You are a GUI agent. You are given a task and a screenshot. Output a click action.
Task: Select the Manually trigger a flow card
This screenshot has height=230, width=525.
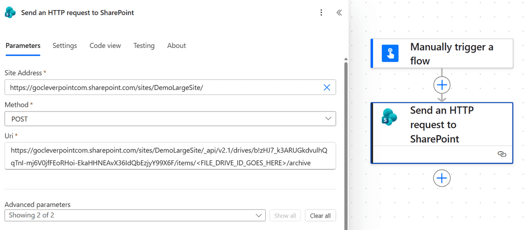coord(442,53)
